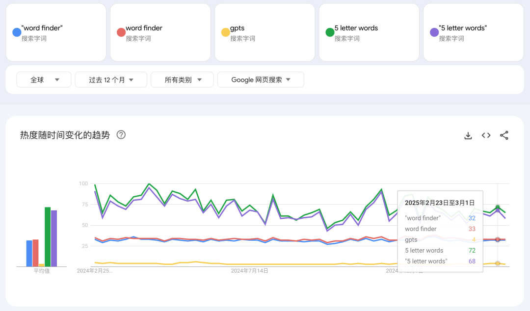The height and width of the screenshot is (311, 530).
Task: Click the blue dot on "word finder" card
Action: click(x=17, y=32)
